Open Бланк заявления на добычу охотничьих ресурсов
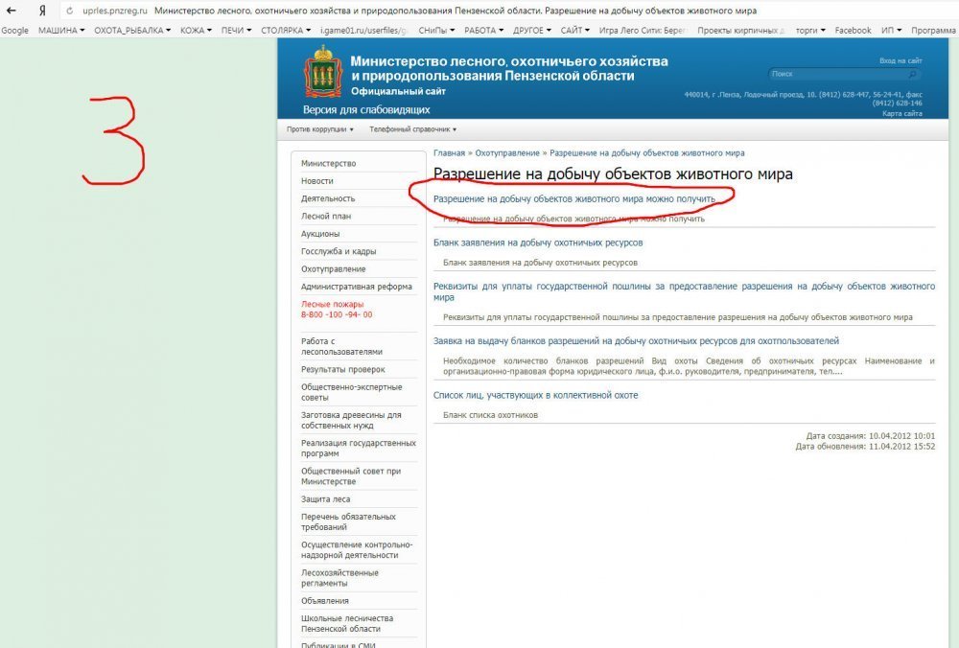Screen dimensions: 959x648 pyautogui.click(x=538, y=243)
